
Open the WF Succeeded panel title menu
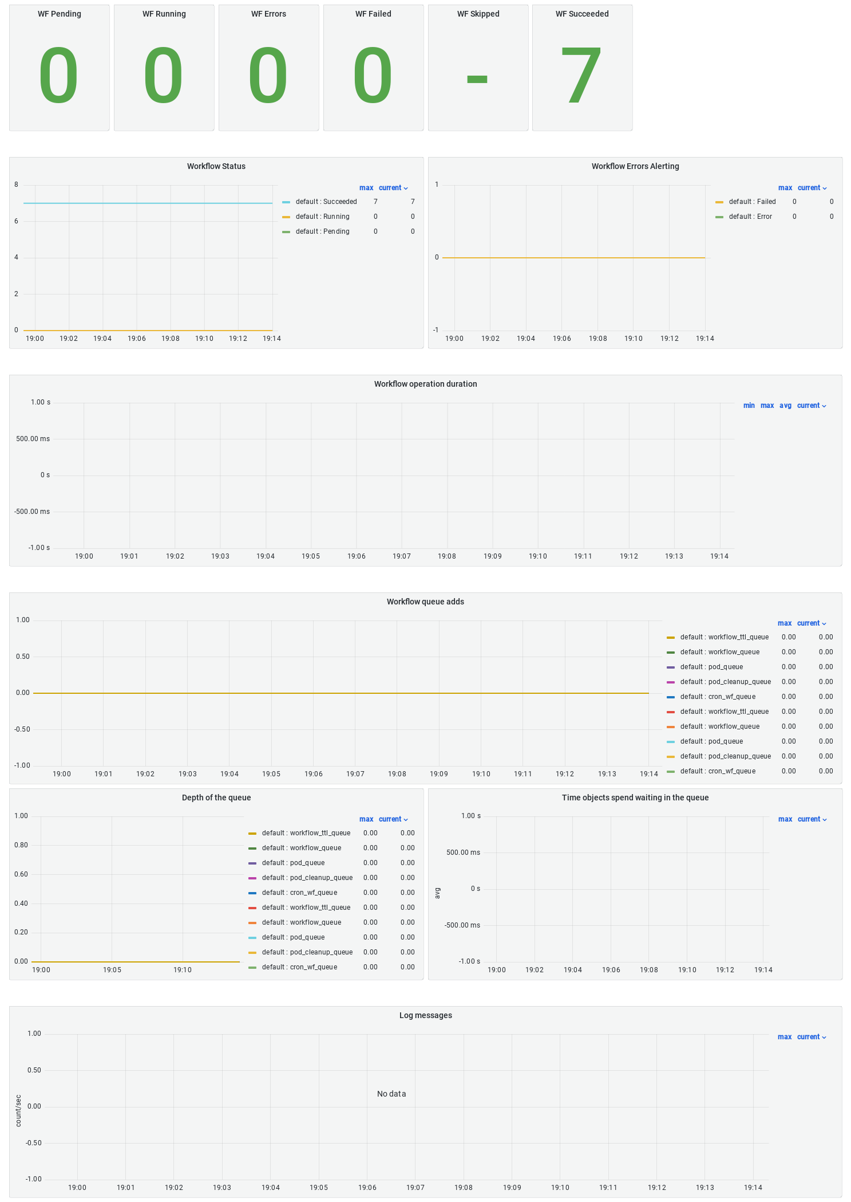click(582, 14)
